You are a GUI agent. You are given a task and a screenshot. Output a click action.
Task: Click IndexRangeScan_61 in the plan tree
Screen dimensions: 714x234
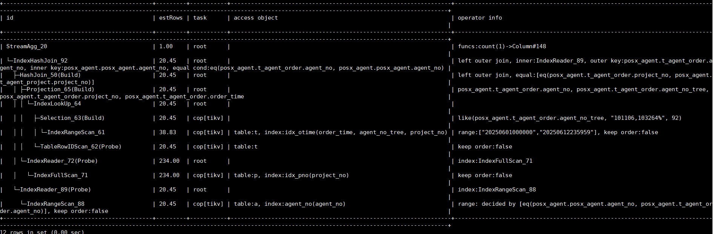coord(76,132)
